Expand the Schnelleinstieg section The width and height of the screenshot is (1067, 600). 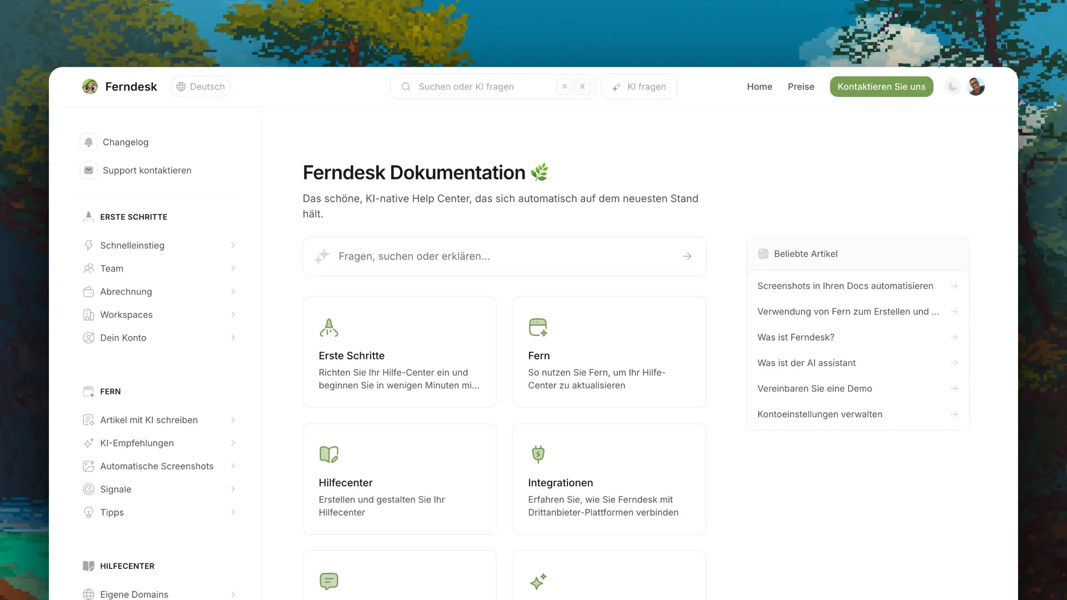132,245
